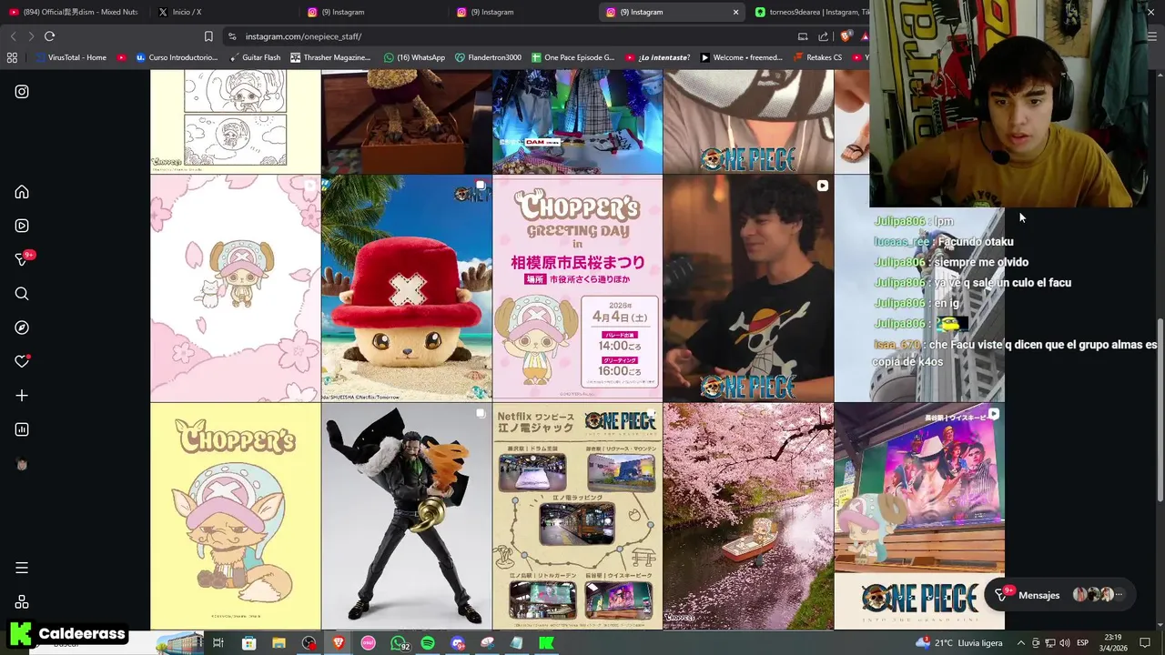This screenshot has width=1165, height=655.
Task: Open Microsoft Store taskbar icon
Action: [x=248, y=643]
